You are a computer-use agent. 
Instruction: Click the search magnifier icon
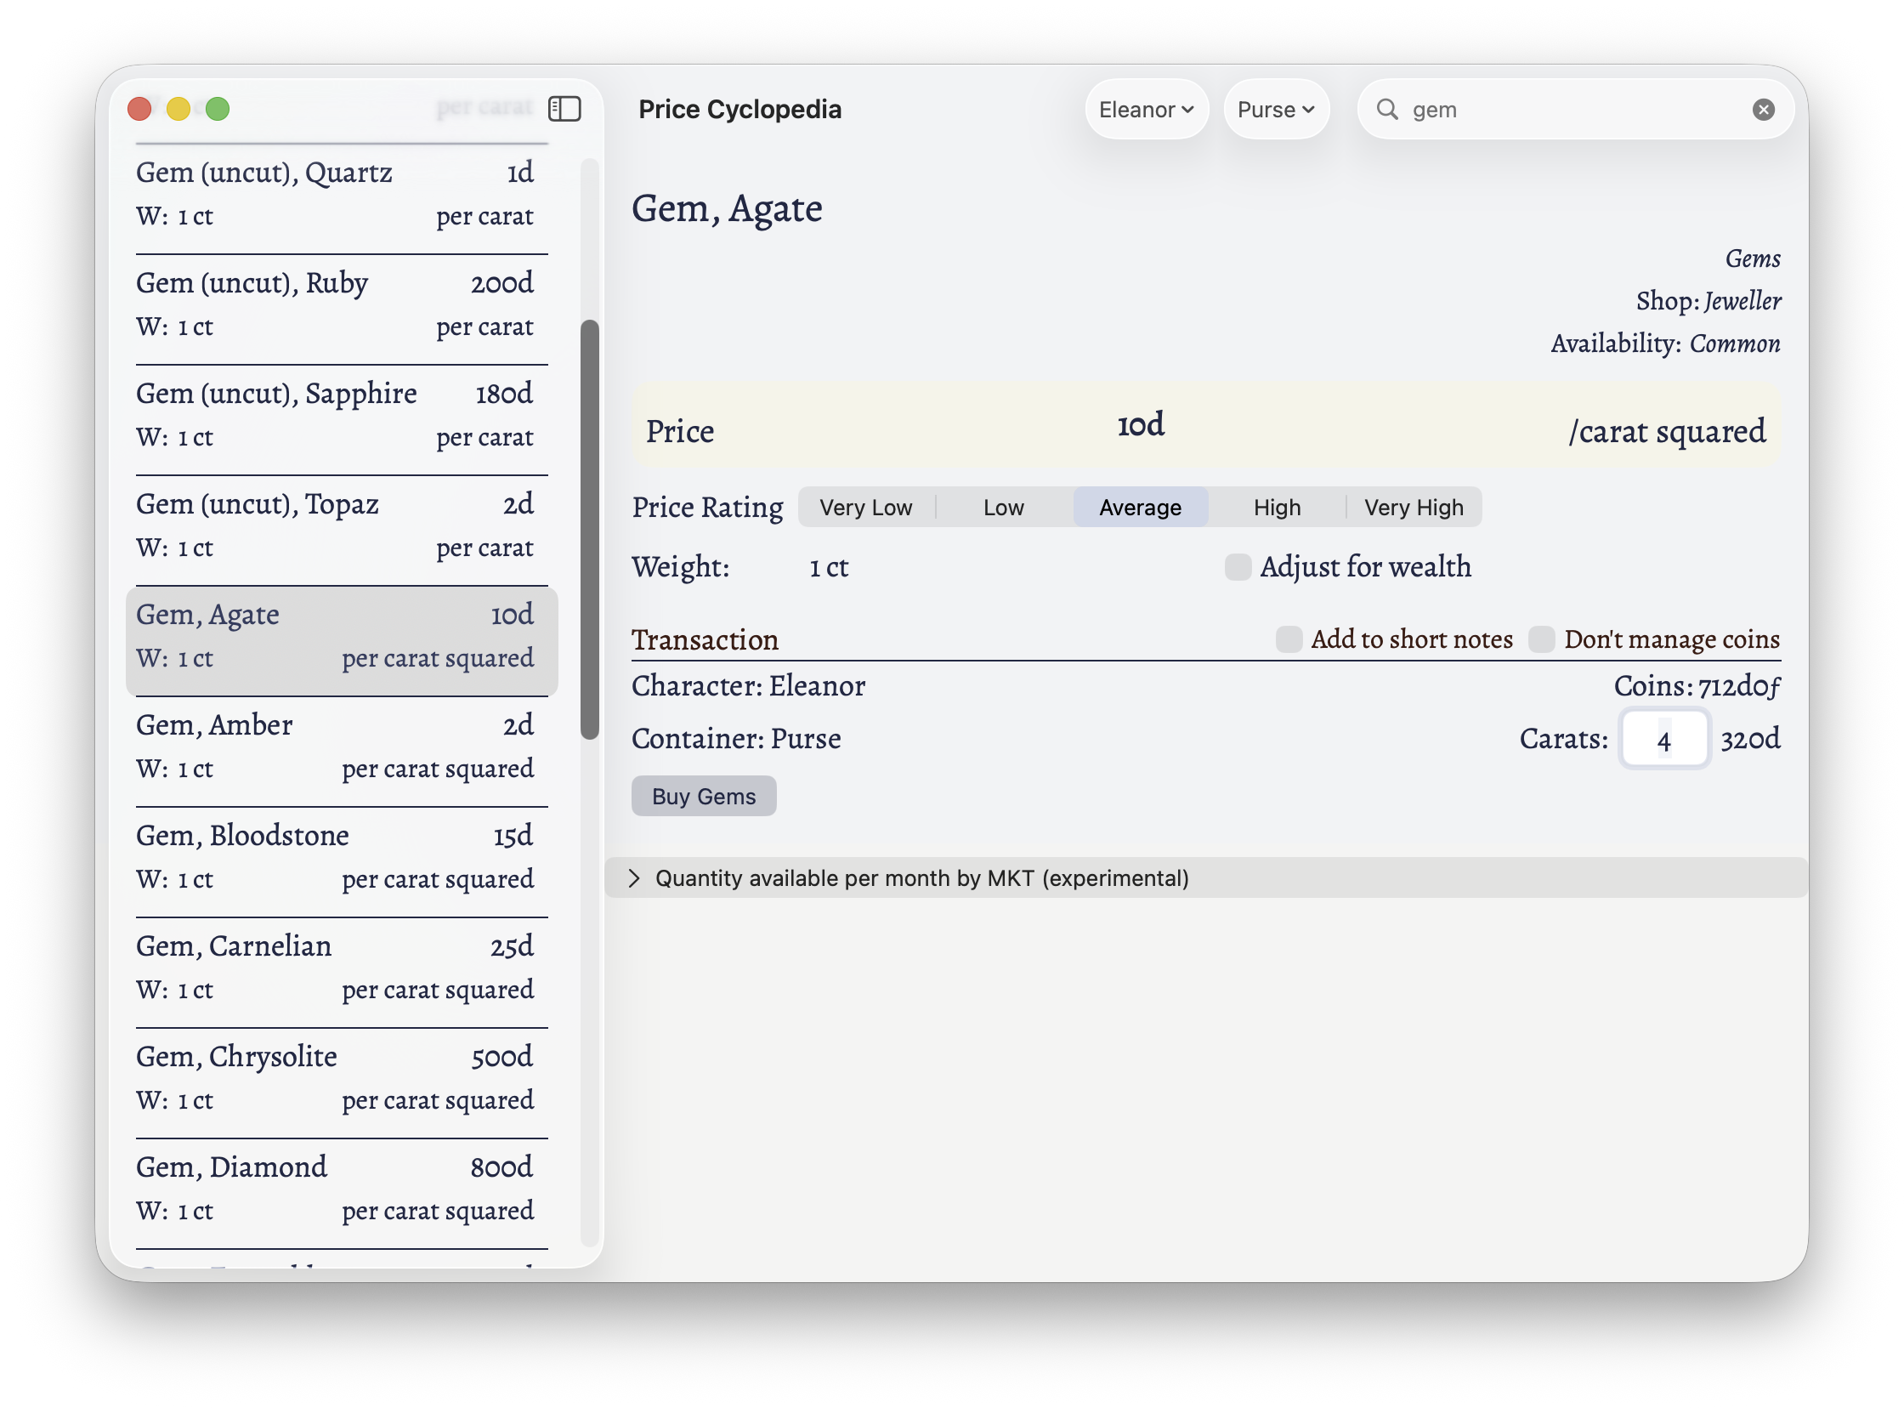[x=1387, y=109]
